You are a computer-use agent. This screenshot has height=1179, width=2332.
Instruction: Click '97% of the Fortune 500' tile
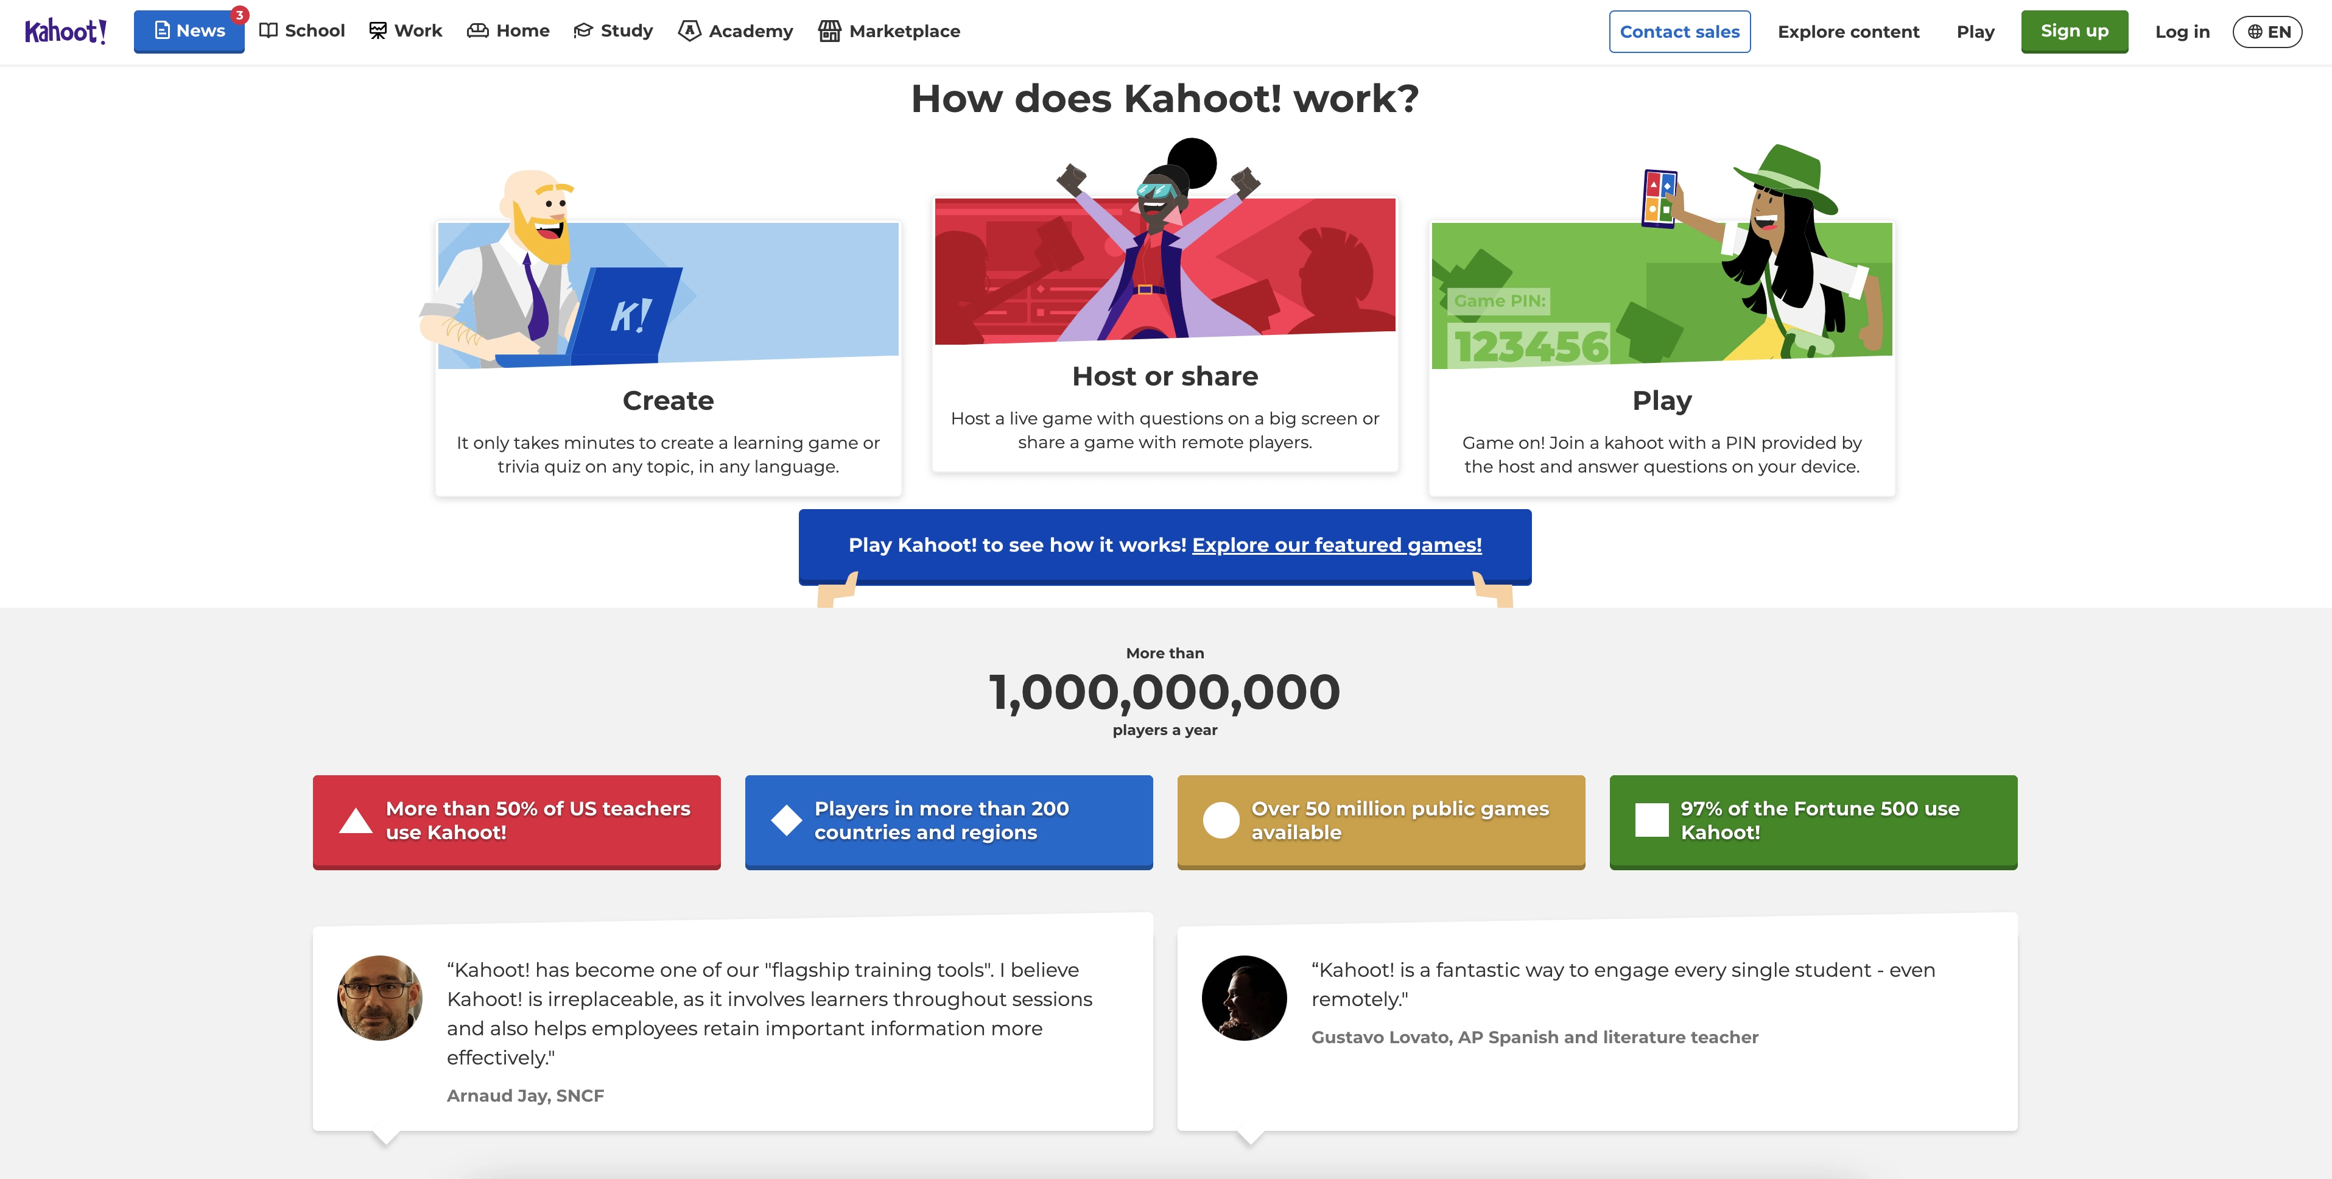pos(1813,822)
